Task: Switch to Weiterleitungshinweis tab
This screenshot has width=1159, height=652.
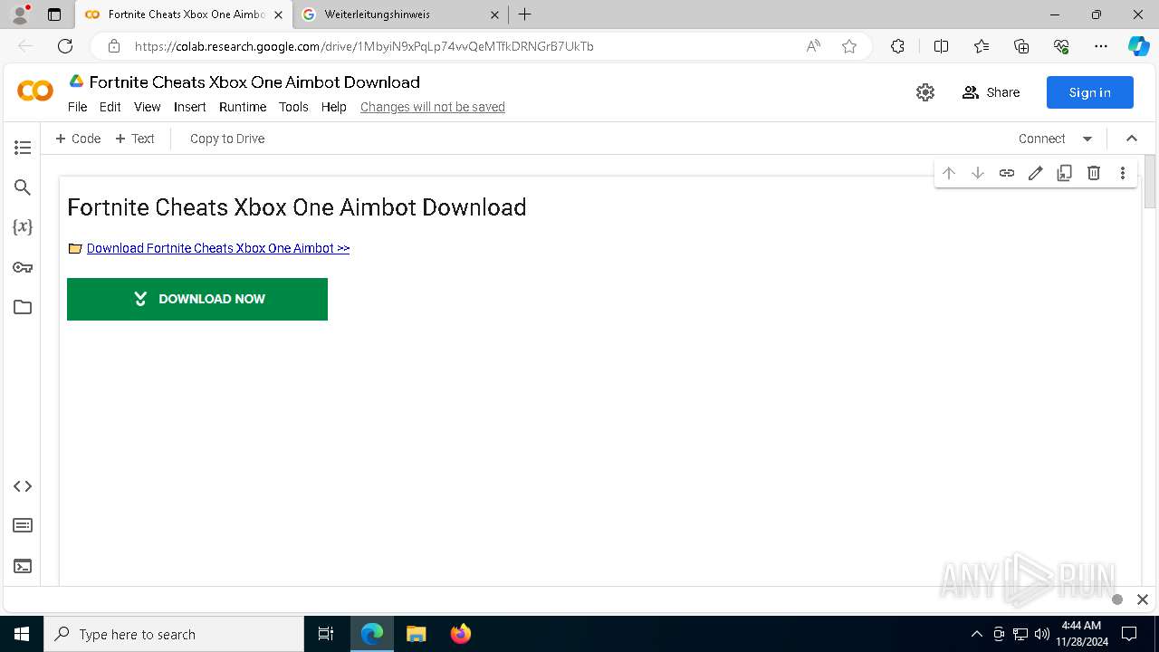Action: pyautogui.click(x=398, y=14)
